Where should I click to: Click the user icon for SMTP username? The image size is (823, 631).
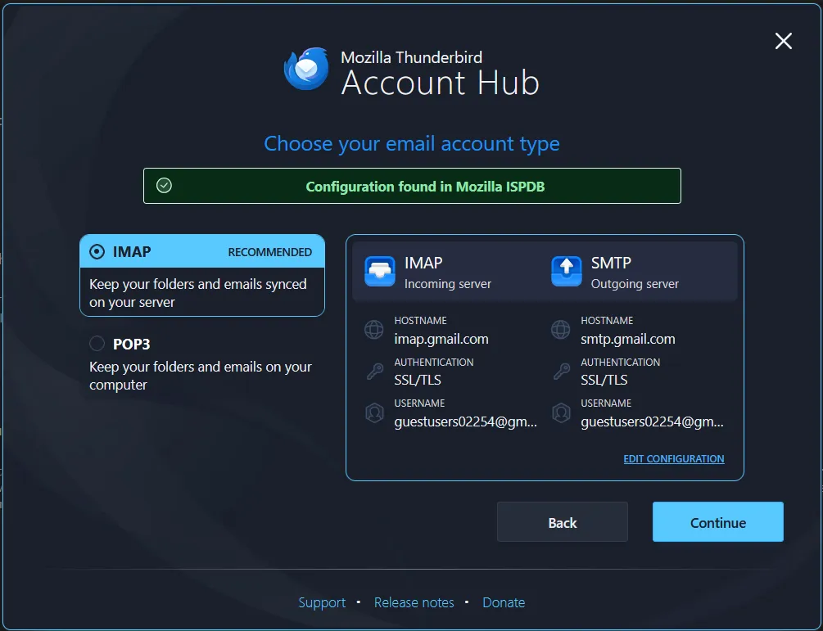[x=561, y=413]
